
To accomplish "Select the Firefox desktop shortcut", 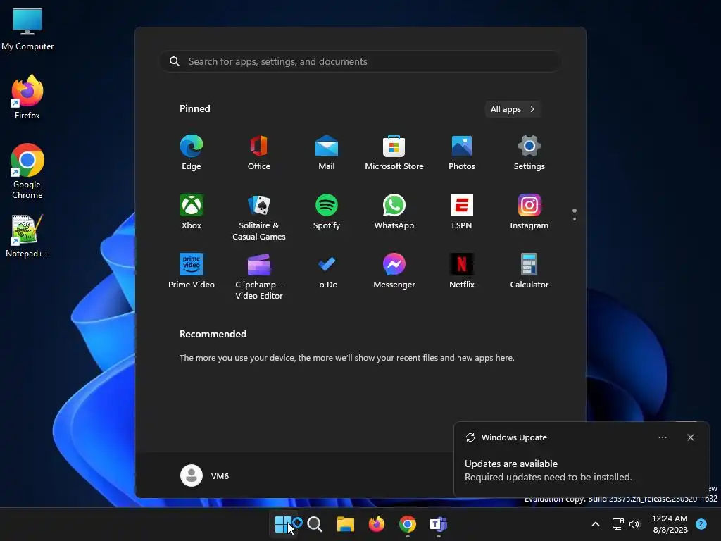I will [27, 97].
